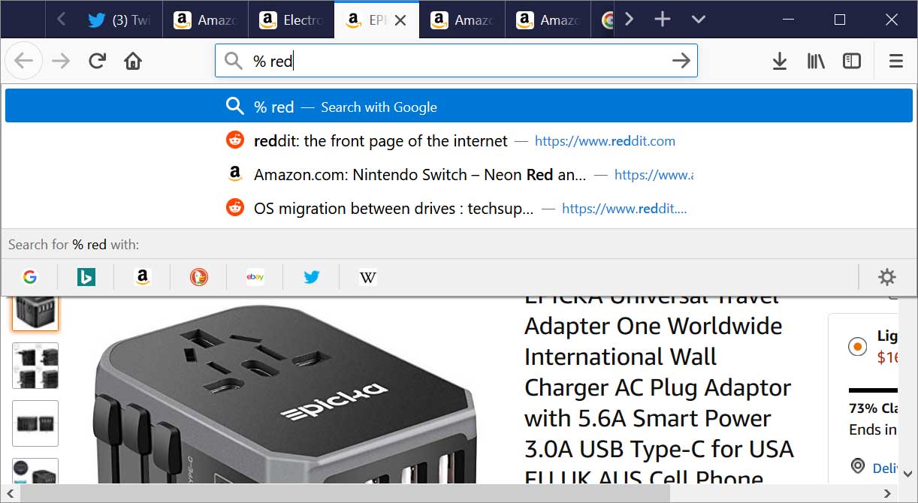Select the '% red — Search with Google' suggestion

(x=459, y=107)
